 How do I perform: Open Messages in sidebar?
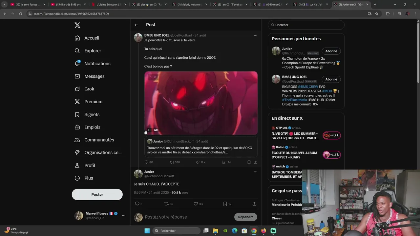point(90,76)
